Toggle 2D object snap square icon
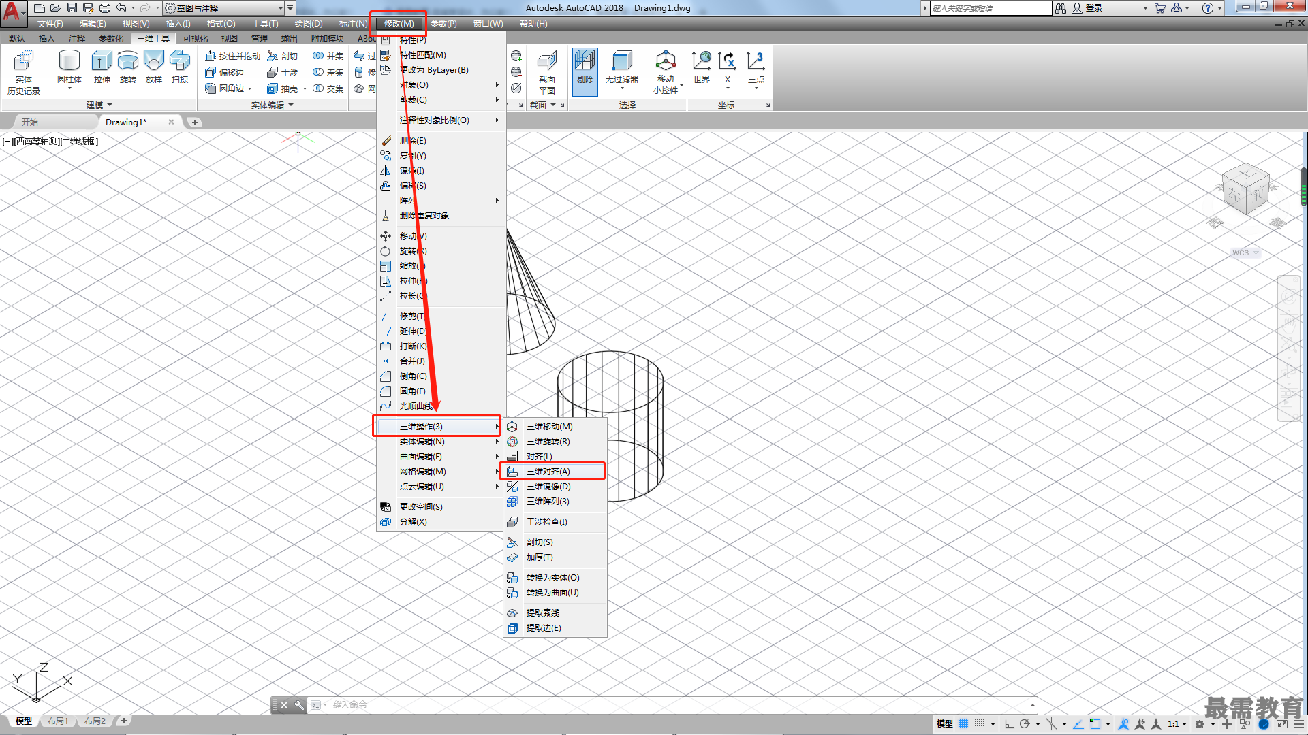This screenshot has height=735, width=1308. (1095, 723)
